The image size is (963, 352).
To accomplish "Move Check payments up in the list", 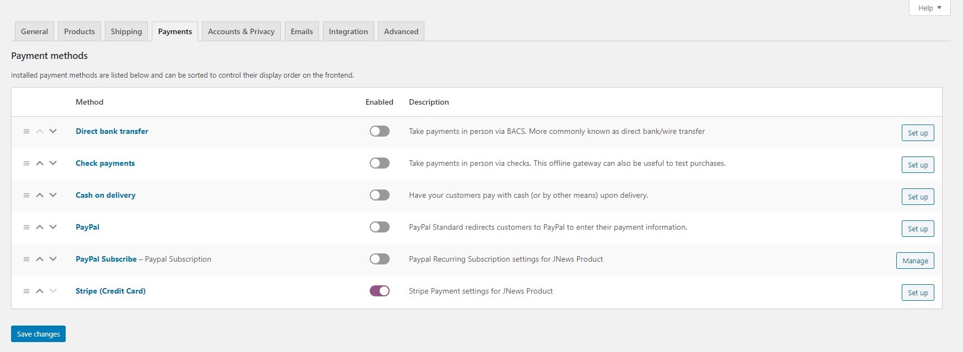I will tap(40, 164).
